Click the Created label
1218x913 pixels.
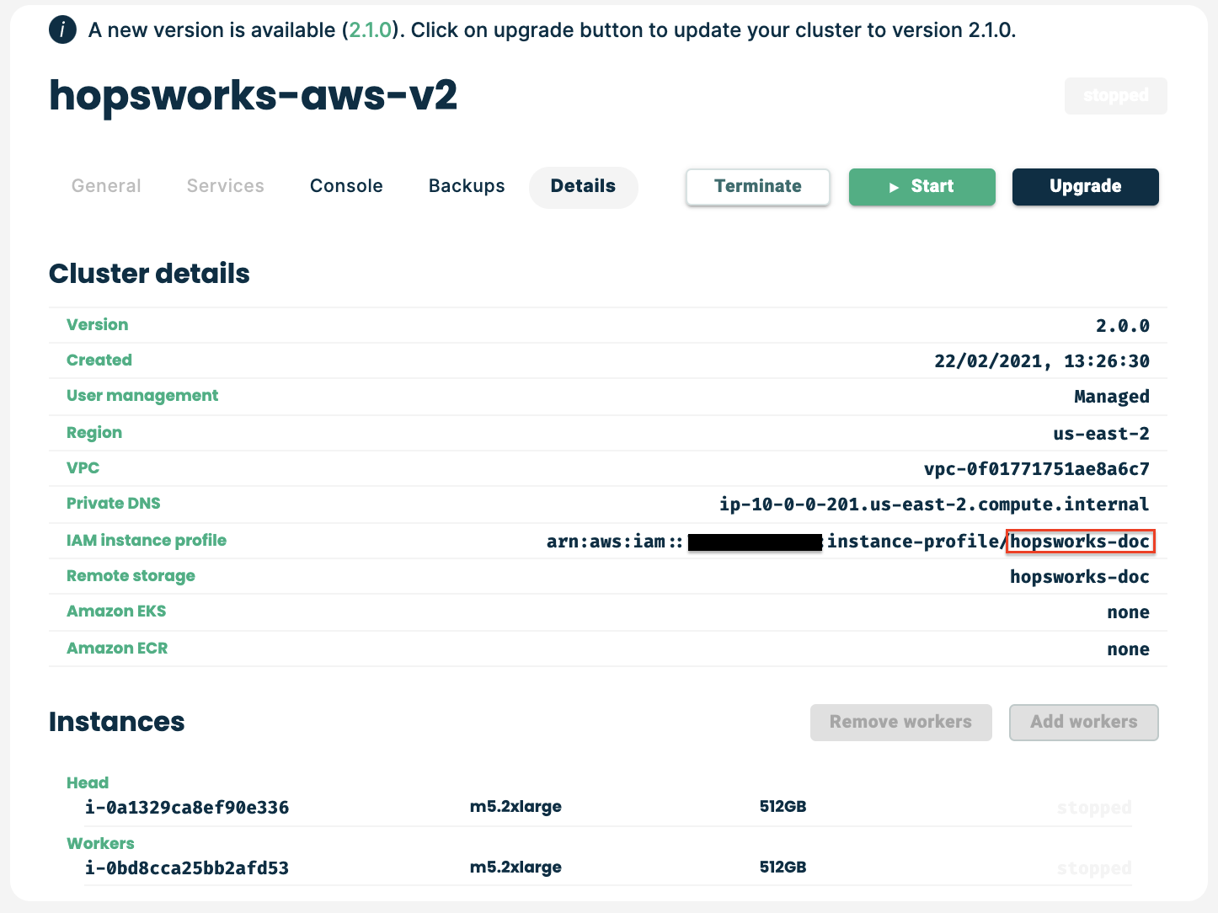pos(99,360)
